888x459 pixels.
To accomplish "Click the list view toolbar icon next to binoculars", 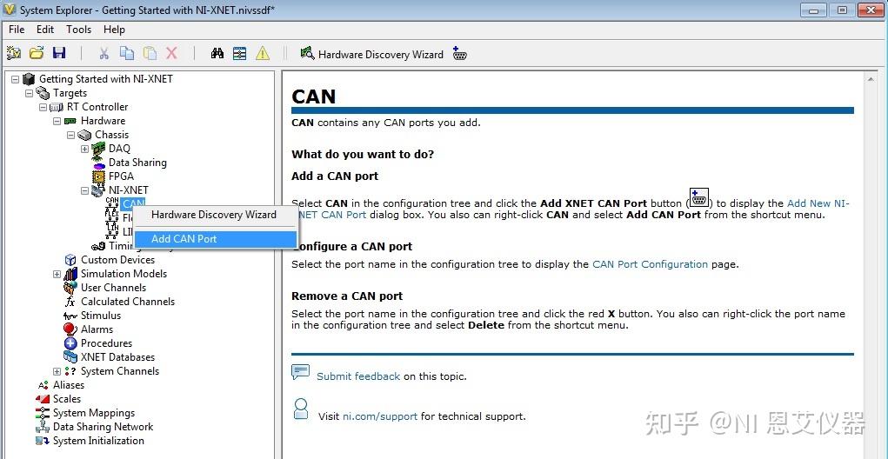I will [240, 54].
